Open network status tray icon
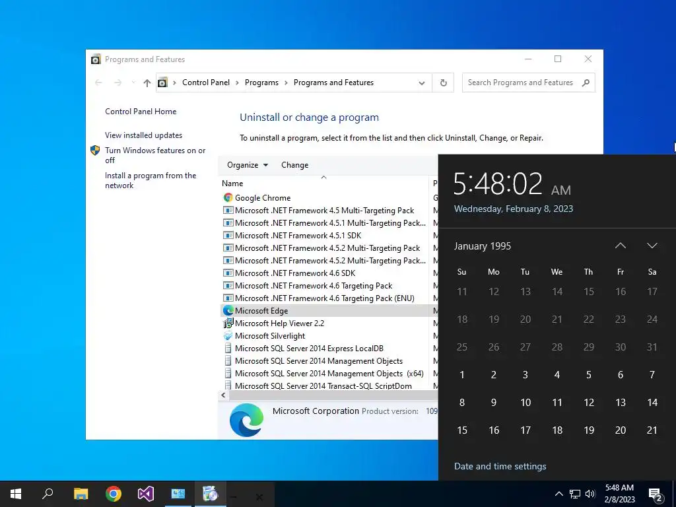Image resolution: width=676 pixels, height=507 pixels. tap(575, 494)
